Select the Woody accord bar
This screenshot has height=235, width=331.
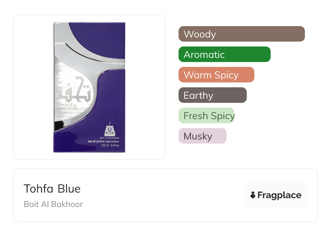[241, 34]
